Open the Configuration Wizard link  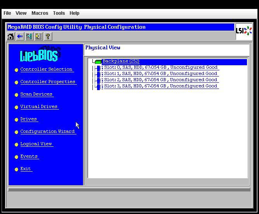tap(47, 132)
